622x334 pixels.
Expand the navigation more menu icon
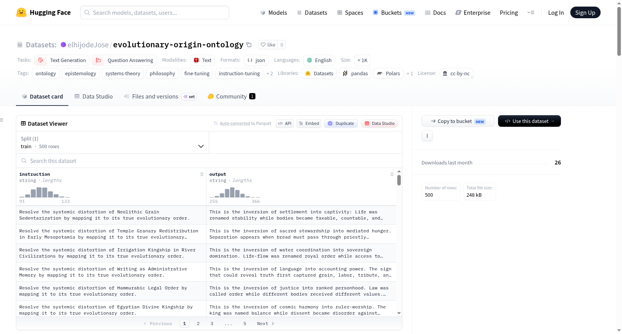point(531,12)
